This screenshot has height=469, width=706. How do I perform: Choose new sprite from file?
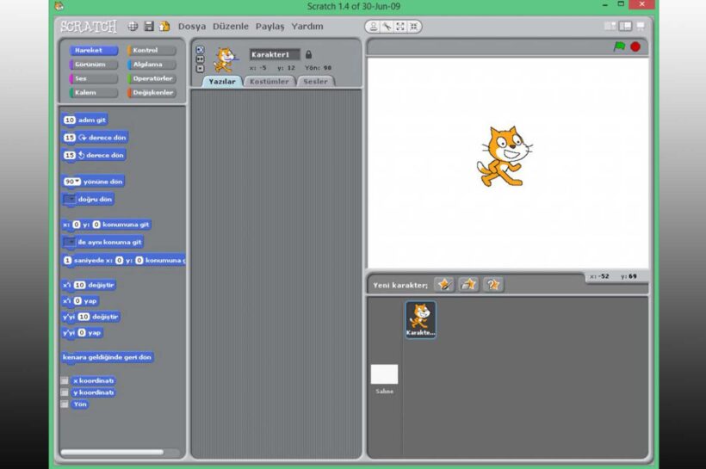[468, 285]
